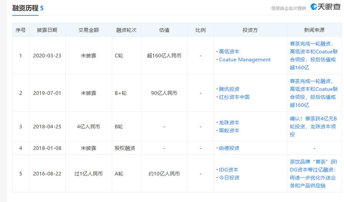Click the 比例 column header
This screenshot has height=202, width=344.
click(201, 30)
